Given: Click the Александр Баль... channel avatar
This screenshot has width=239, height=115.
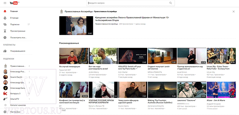Looking at the screenshot, I should 5,88.
